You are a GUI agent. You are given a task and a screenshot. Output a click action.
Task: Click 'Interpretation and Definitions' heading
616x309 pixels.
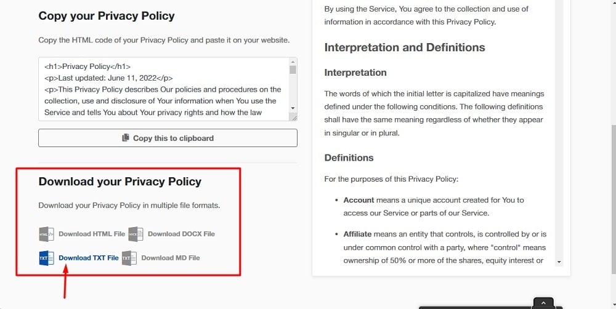[405, 47]
